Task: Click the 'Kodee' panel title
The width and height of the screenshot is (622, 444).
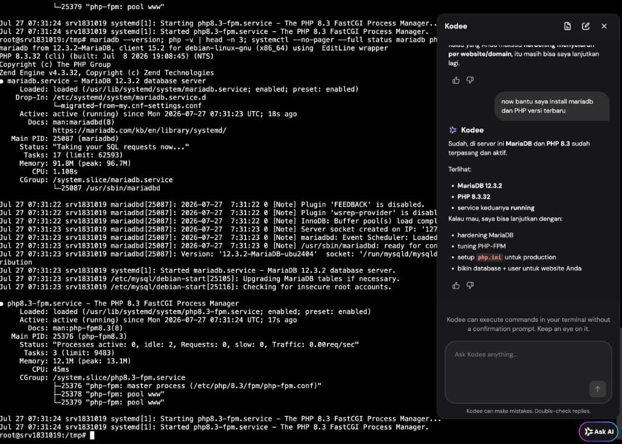Action: pos(456,26)
